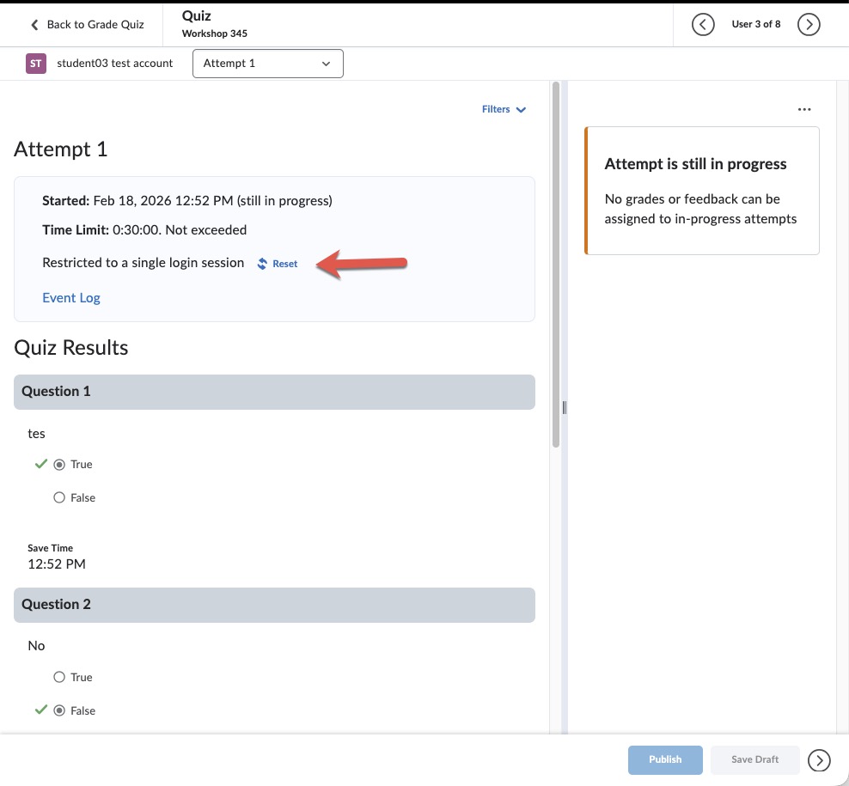Click the student03 ST avatar badge

tap(36, 64)
